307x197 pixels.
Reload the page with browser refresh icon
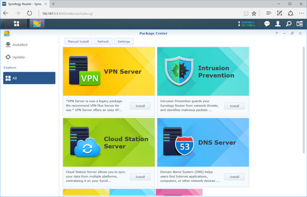[x=29, y=13]
